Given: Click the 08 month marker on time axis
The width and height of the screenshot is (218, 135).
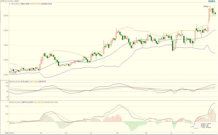Looking at the screenshot, I should click(x=117, y=133).
